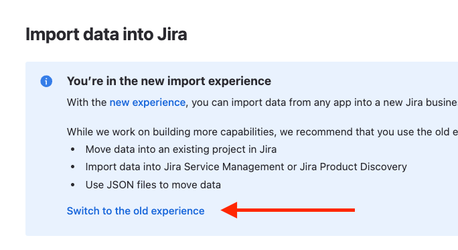Click the red arrow's horizontal shaft
Image resolution: width=458 pixels, height=250 pixels.
click(296, 210)
